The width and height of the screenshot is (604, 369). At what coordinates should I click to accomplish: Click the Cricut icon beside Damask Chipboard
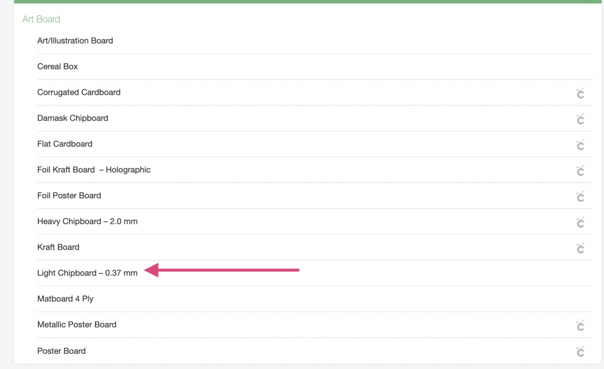click(580, 119)
